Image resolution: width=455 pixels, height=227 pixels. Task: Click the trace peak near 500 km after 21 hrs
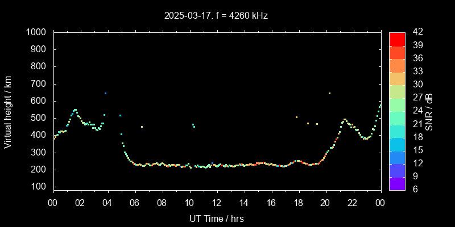click(345, 119)
